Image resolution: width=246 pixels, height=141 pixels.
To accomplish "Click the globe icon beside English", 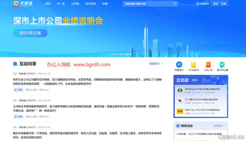I will pyautogui.click(x=197, y=4).
